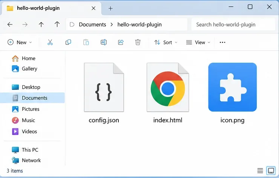Click the icon.png file name

(x=232, y=121)
